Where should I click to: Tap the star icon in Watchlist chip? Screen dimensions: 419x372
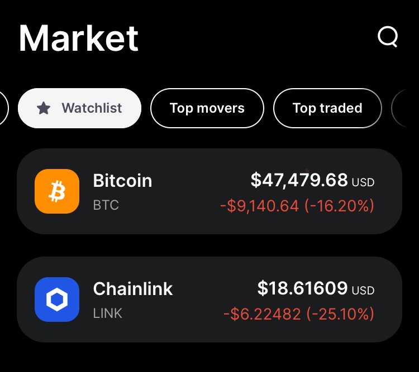[44, 108]
